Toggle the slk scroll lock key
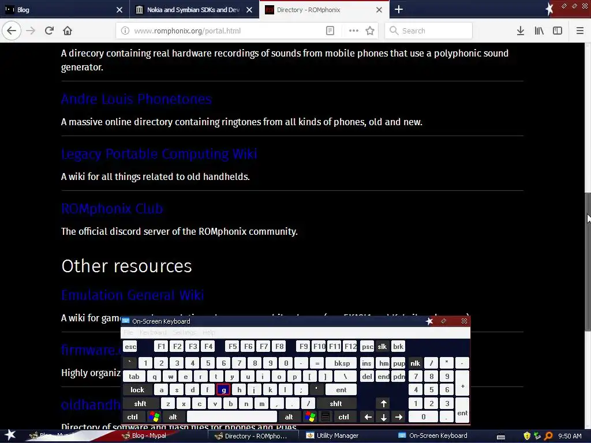 382,347
